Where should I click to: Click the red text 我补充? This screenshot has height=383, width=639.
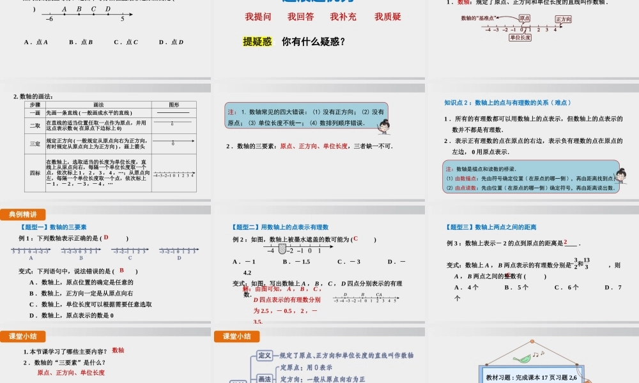click(x=343, y=17)
